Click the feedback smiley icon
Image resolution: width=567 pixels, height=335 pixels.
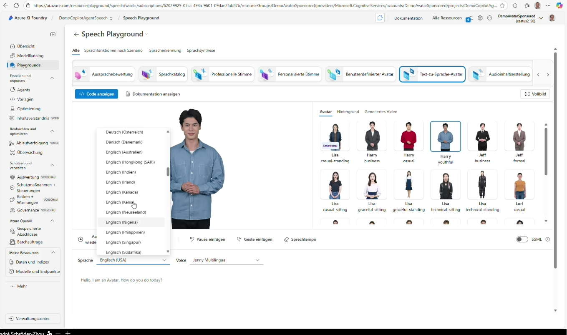[490, 18]
